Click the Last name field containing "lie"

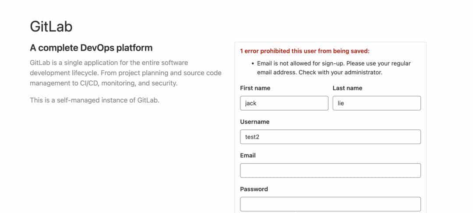click(x=376, y=103)
